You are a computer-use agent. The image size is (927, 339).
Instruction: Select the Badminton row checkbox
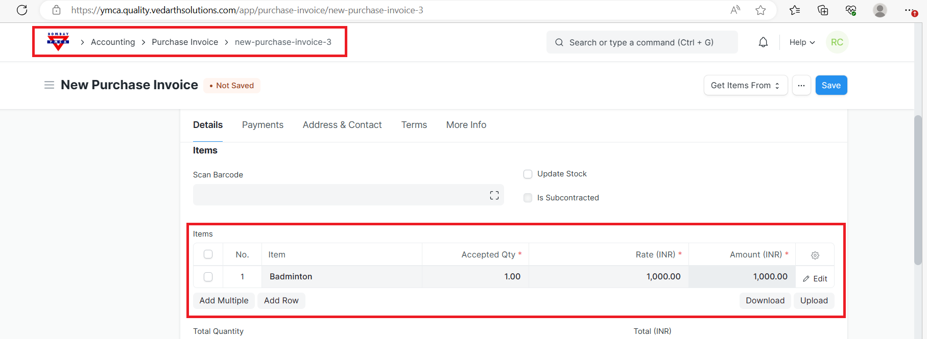pos(208,277)
